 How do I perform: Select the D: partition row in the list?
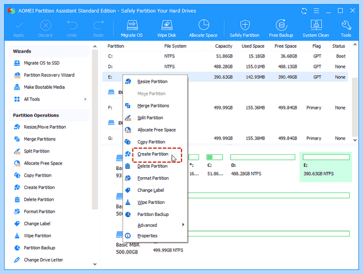point(225,67)
